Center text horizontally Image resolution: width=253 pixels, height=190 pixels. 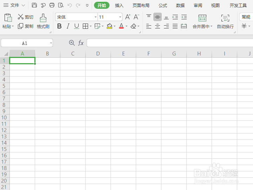click(x=158, y=26)
